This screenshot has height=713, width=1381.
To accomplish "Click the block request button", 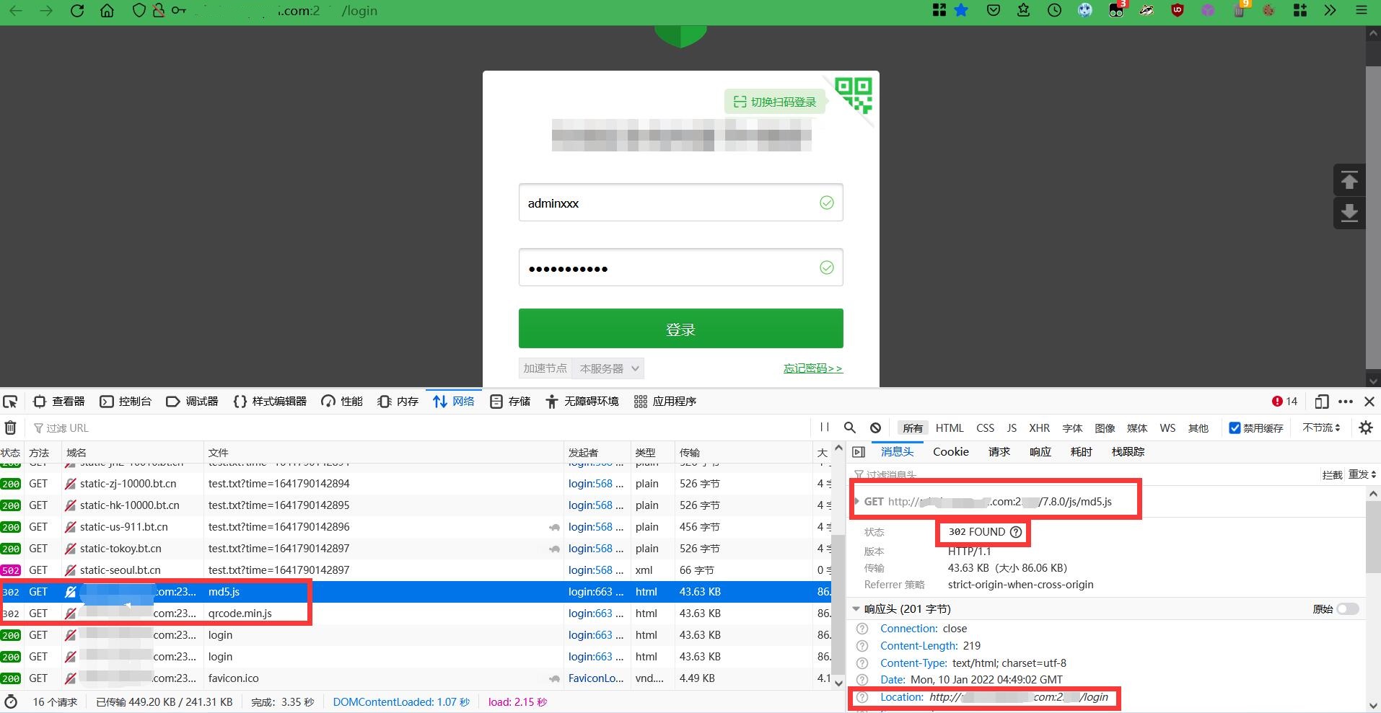I will tap(1332, 474).
